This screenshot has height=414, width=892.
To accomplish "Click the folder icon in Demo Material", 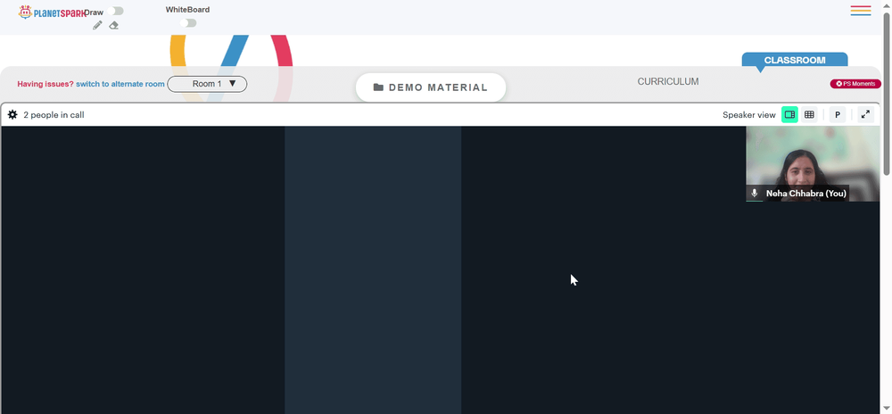I will [378, 87].
